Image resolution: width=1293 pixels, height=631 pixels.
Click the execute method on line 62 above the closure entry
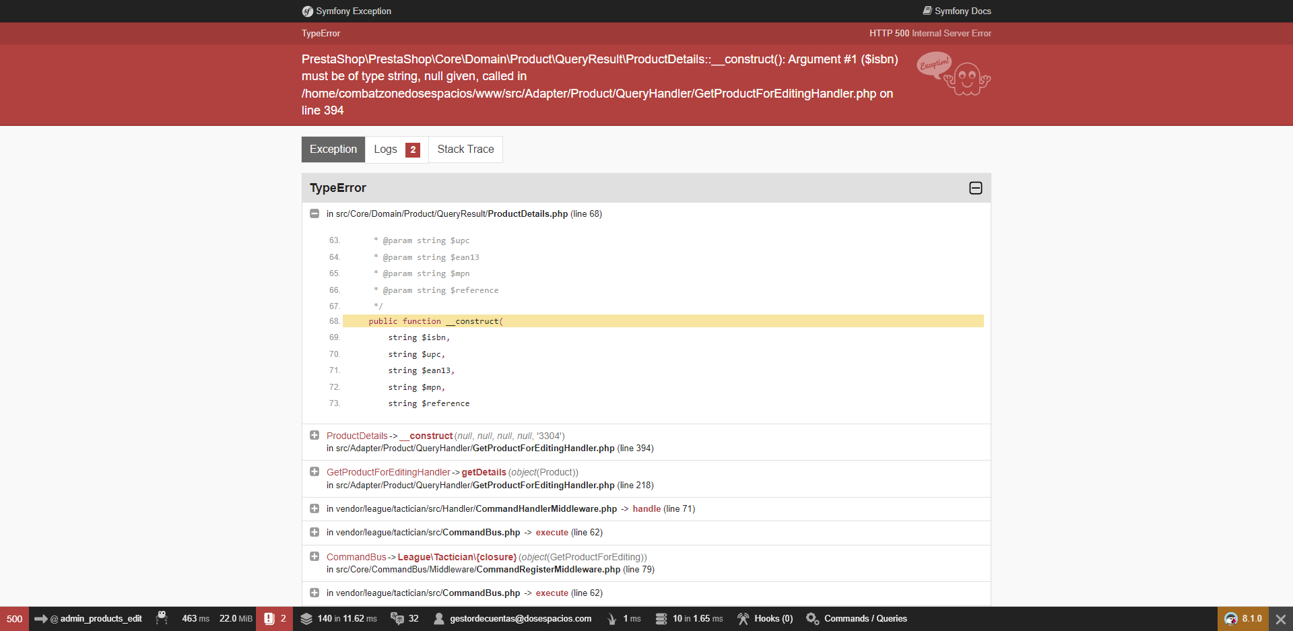pyautogui.click(x=552, y=533)
